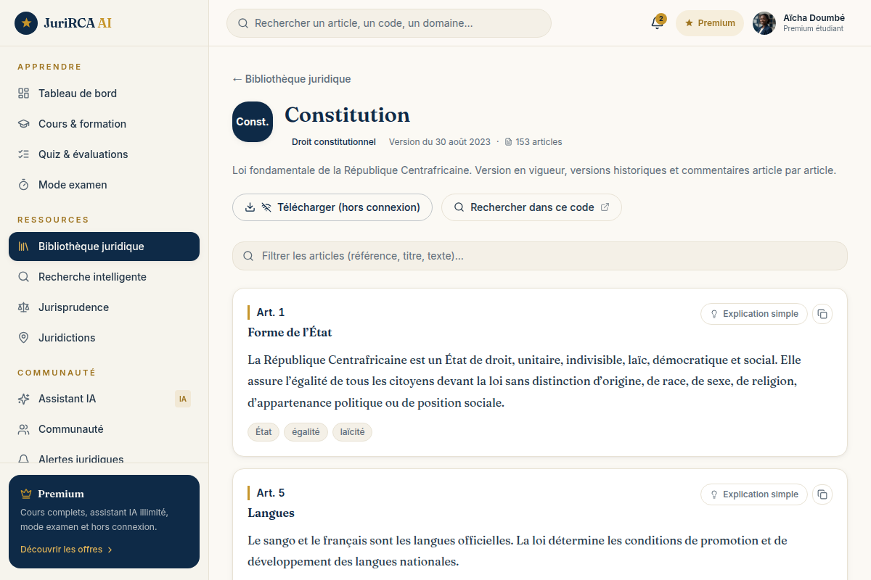Click the Mode examen timer icon
The height and width of the screenshot is (580, 871).
(23, 185)
